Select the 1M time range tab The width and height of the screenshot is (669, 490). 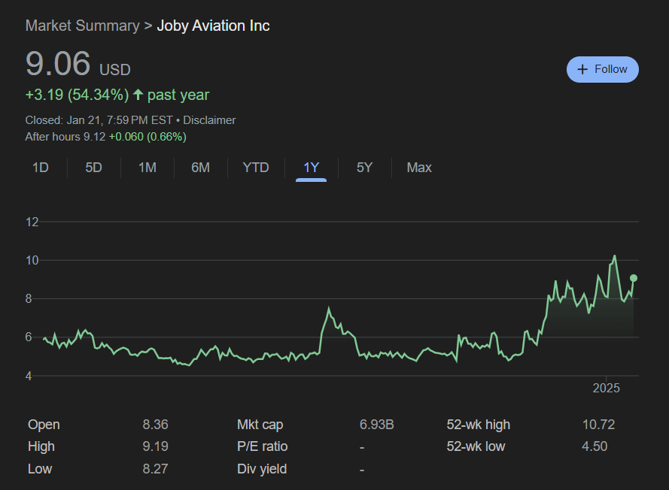click(x=147, y=168)
